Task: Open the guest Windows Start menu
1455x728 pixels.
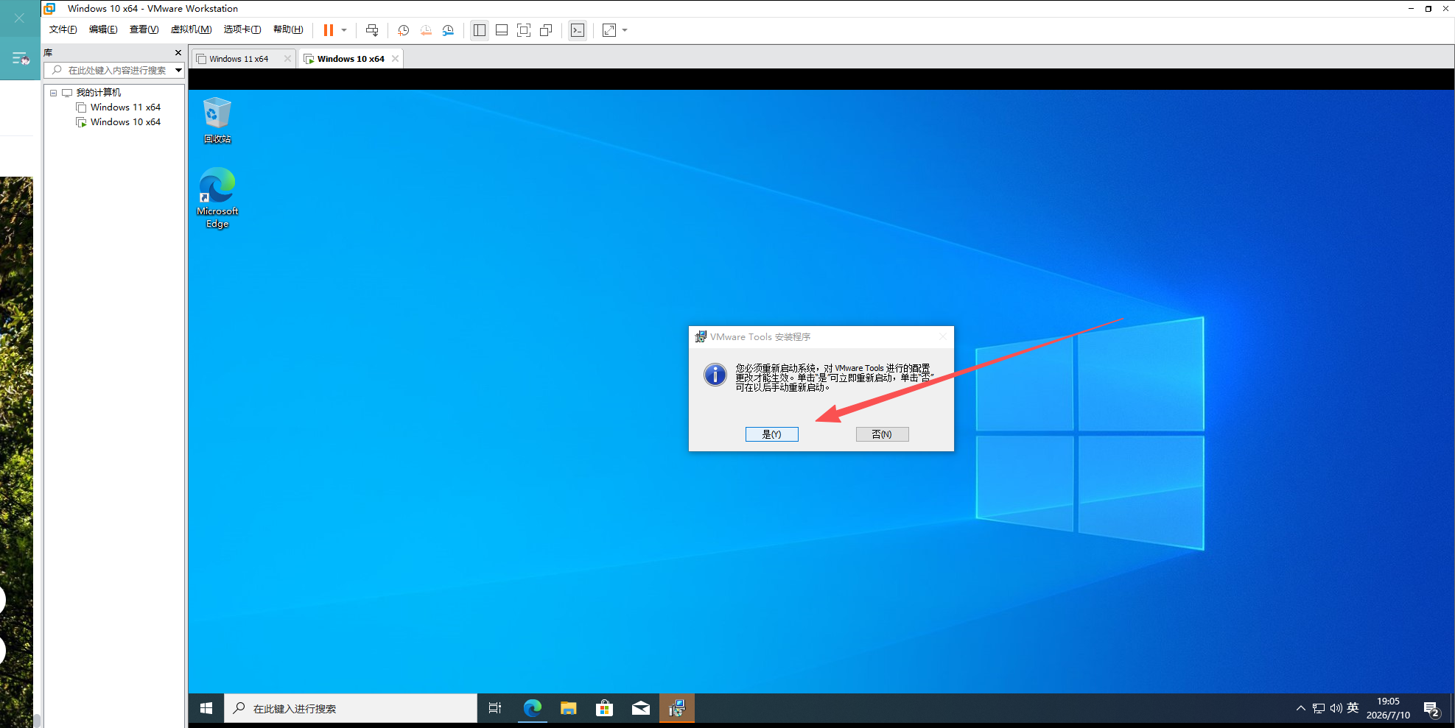Action: [x=206, y=708]
